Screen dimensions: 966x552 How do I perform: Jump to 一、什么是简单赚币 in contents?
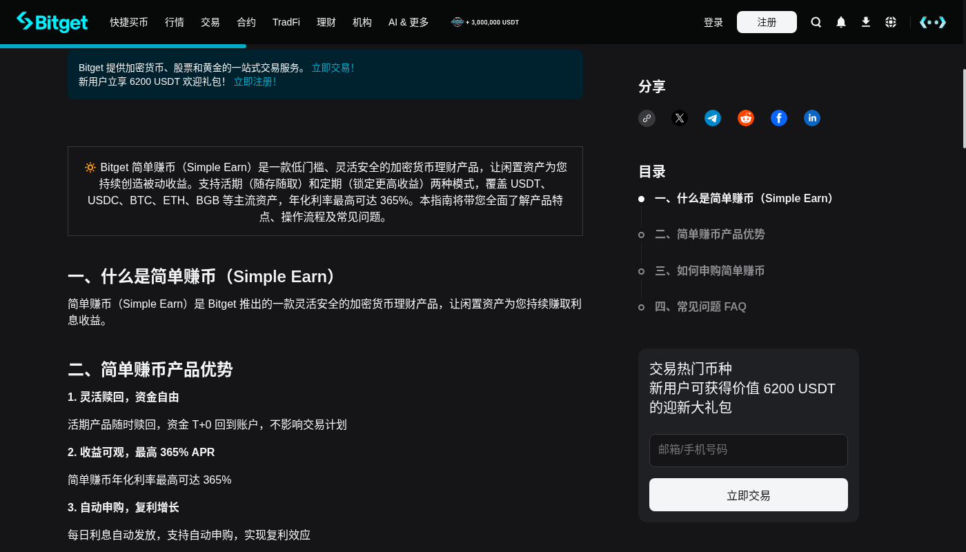pos(745,199)
